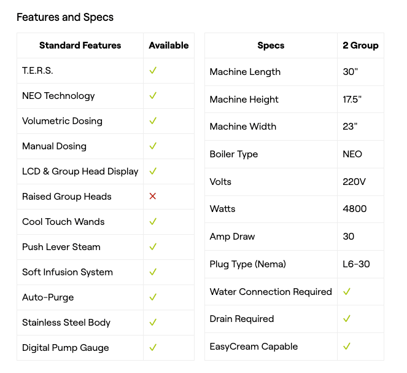The height and width of the screenshot is (373, 407).
Task: Select the Standard Features column header
Action: click(x=80, y=45)
